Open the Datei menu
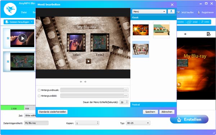216x135 pixels. 24,12
